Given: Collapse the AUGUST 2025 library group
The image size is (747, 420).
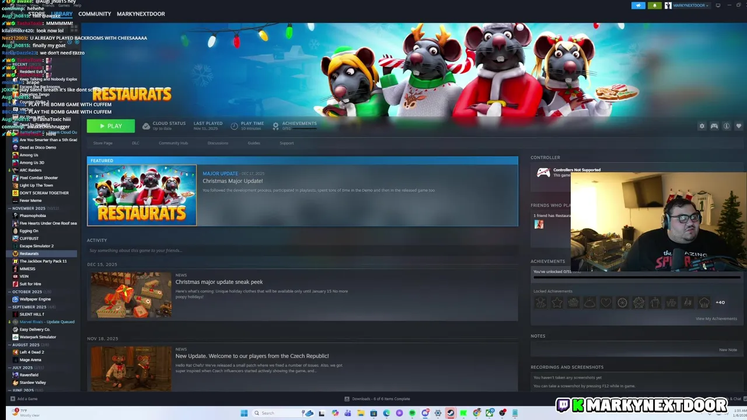Looking at the screenshot, I should pos(26,345).
